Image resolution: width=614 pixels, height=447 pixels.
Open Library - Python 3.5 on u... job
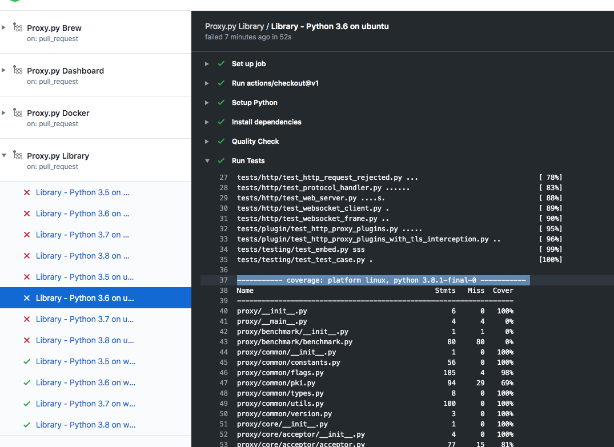click(x=85, y=277)
